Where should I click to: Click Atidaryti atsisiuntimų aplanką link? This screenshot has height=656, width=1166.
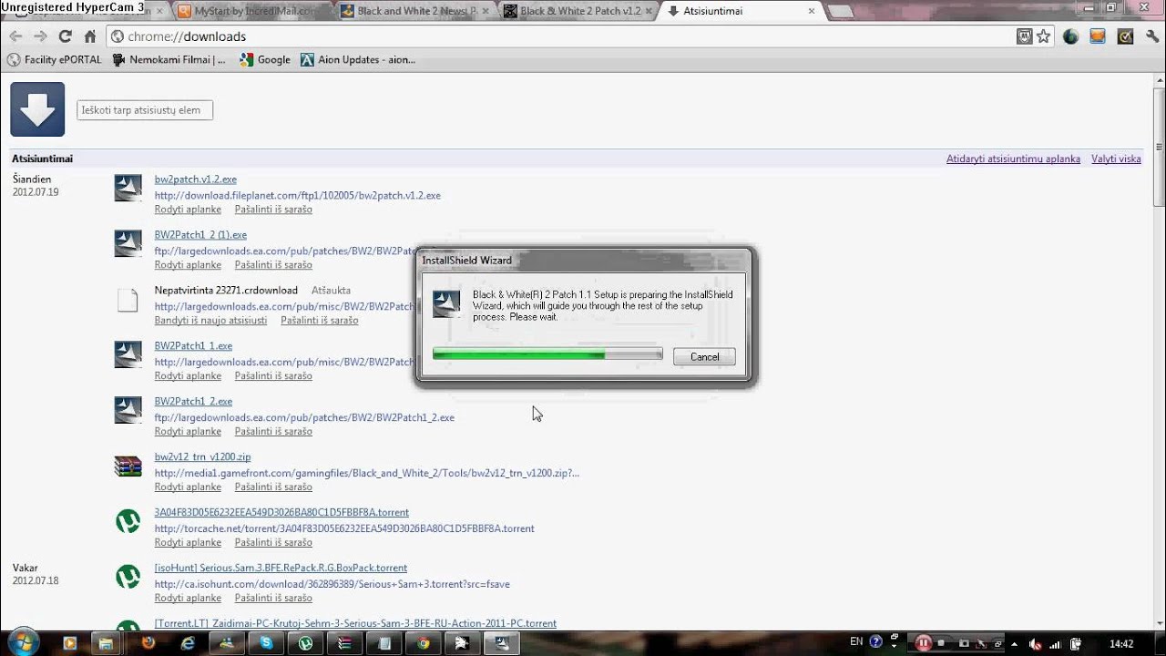(x=1013, y=159)
